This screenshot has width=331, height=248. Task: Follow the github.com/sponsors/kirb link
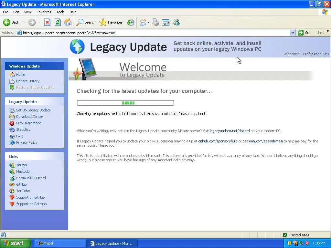click(218, 141)
